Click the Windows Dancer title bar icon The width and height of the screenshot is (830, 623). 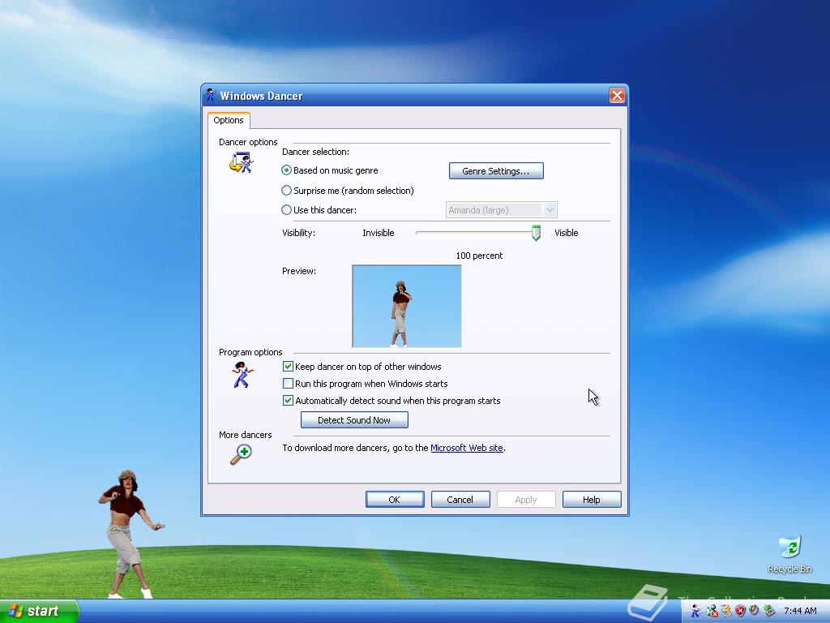(211, 96)
